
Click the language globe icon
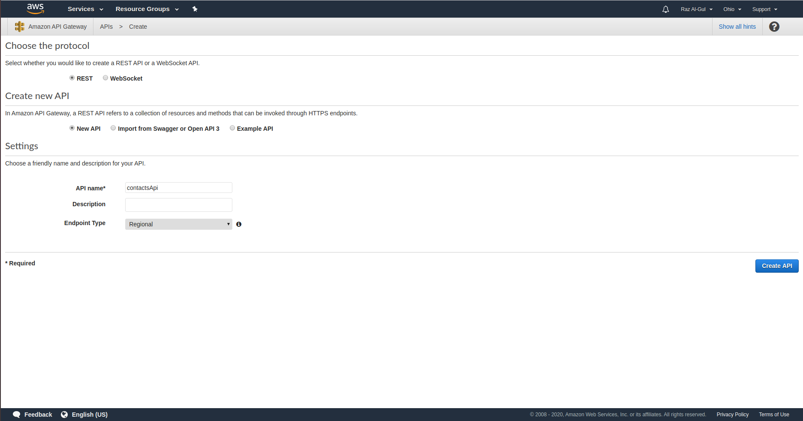click(64, 414)
